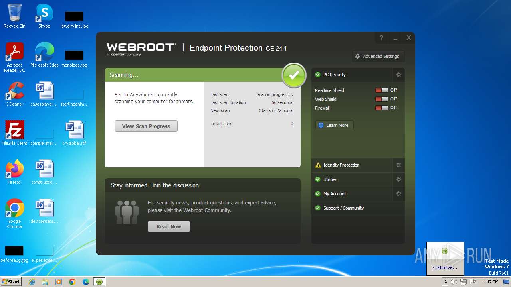Select the Skype desktop shortcut
511x287 pixels.
[44, 16]
